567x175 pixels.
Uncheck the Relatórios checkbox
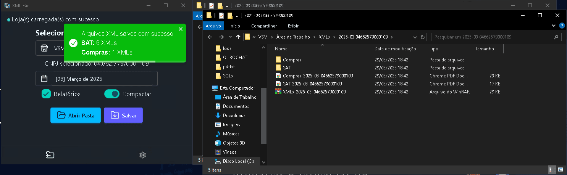tap(46, 94)
